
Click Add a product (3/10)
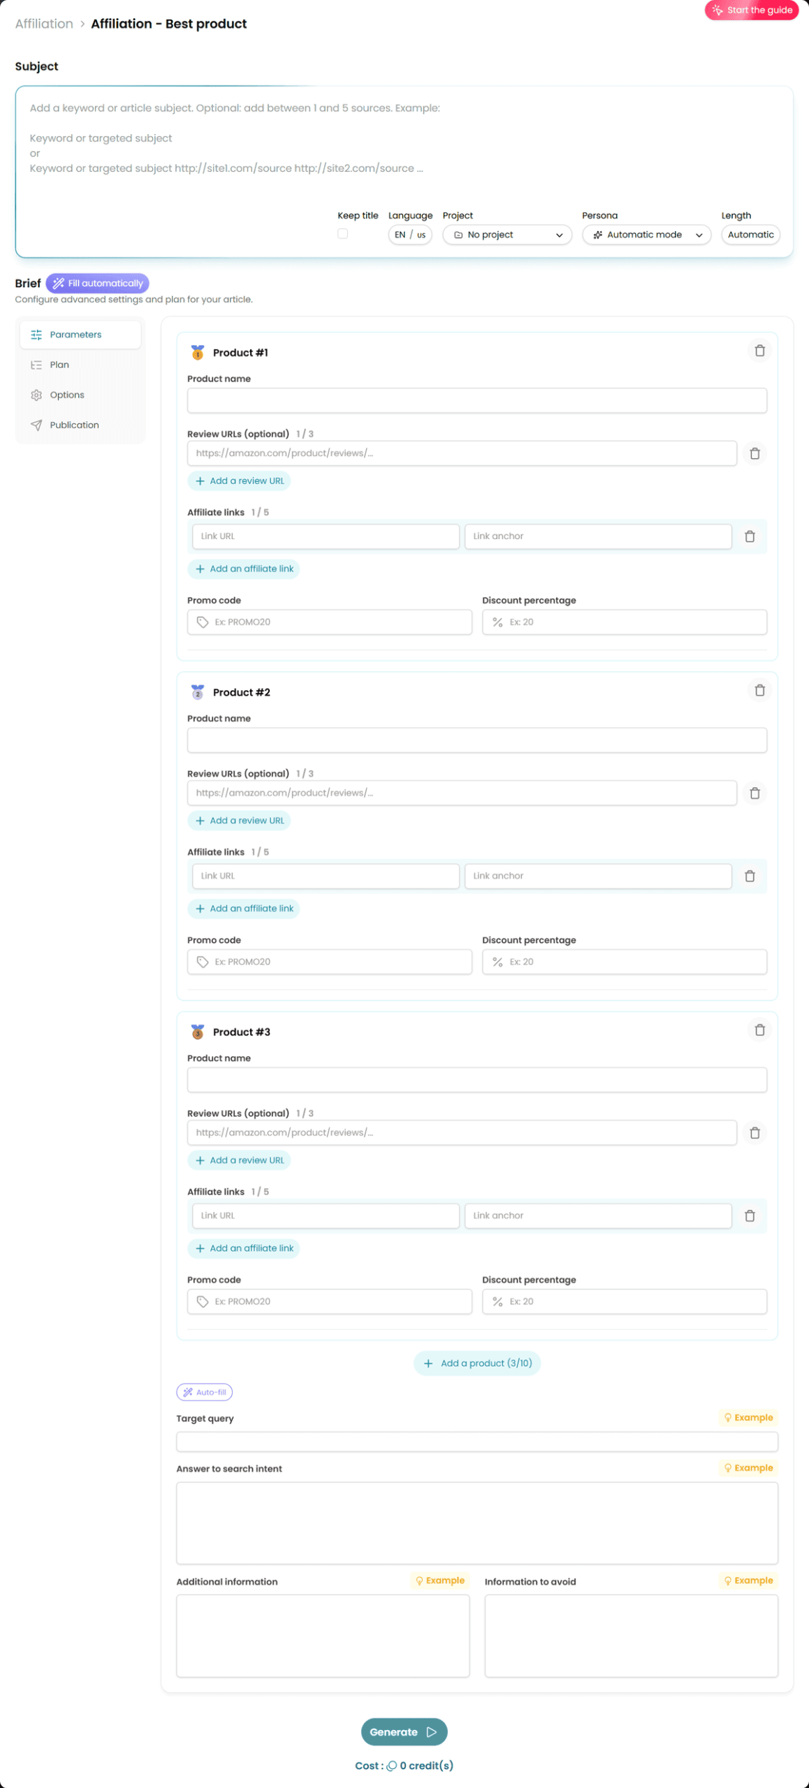[x=477, y=1363]
